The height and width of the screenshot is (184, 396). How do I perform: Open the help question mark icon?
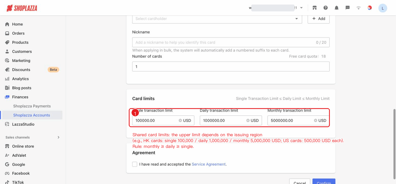coord(325,8)
